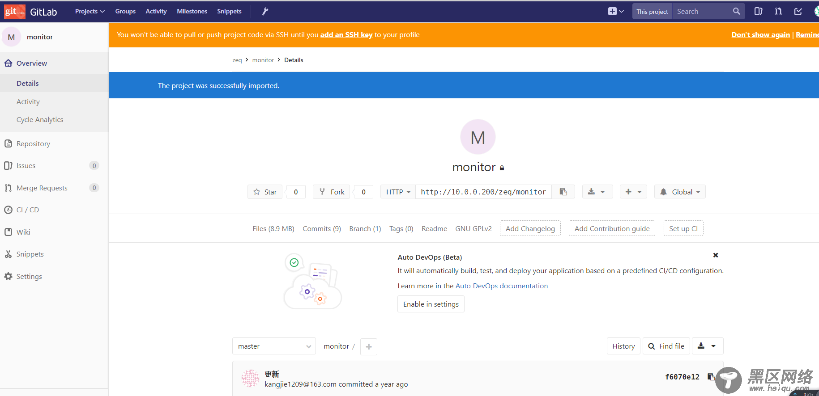
Task: Open Cycle Analytics in sidebar
Action: pos(40,120)
